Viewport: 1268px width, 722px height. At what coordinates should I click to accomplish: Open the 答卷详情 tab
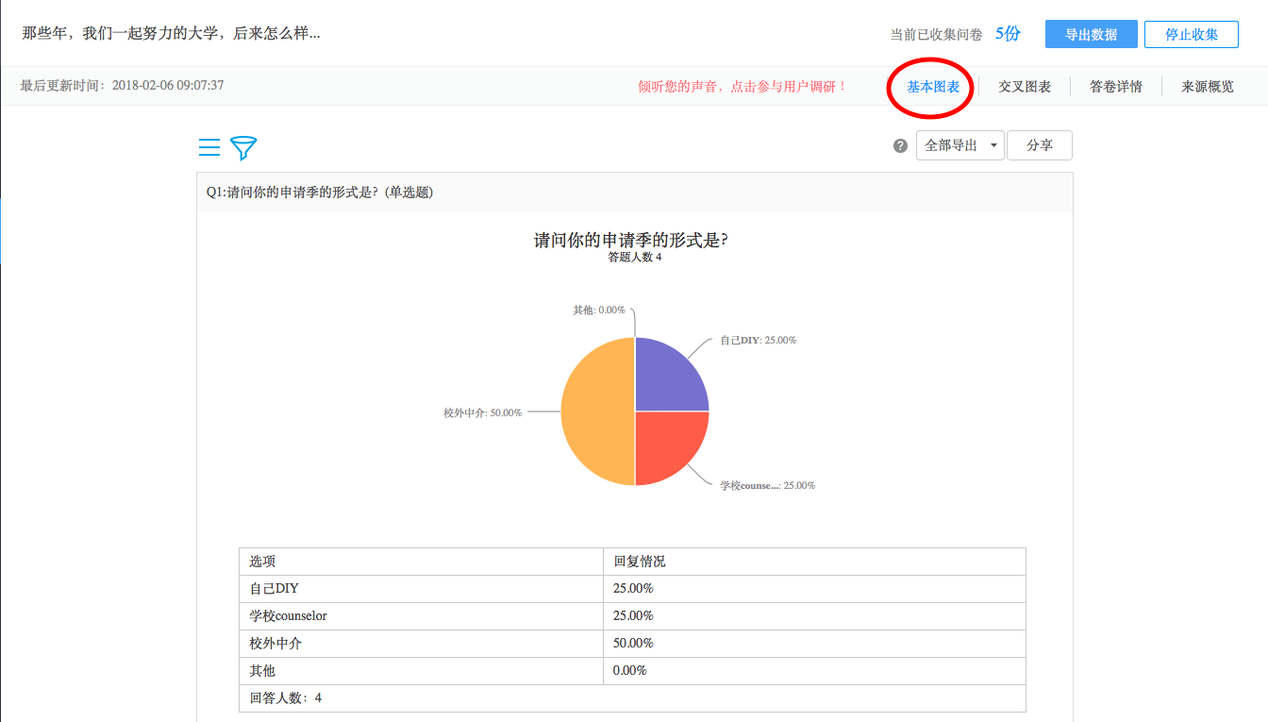coord(1116,87)
